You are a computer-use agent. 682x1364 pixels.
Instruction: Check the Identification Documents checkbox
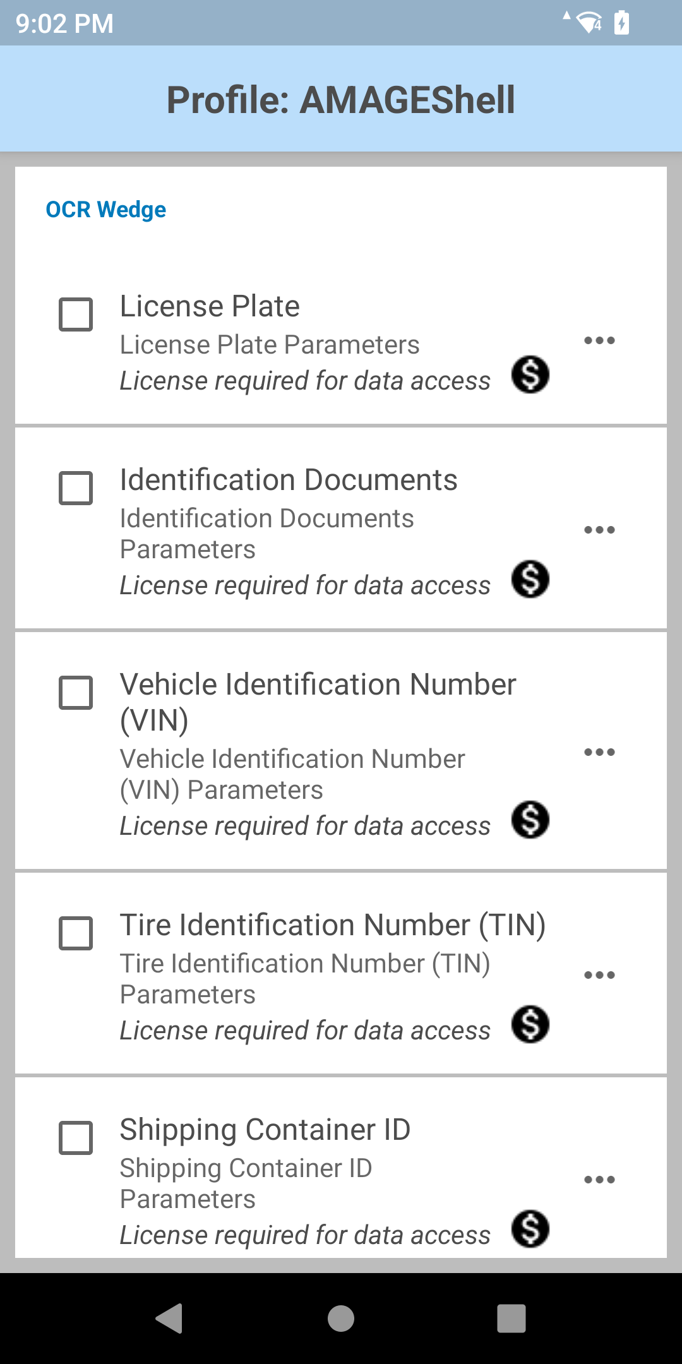pyautogui.click(x=76, y=488)
